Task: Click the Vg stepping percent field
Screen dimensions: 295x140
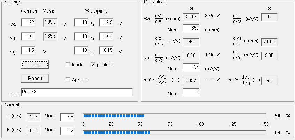Action: coord(81,50)
